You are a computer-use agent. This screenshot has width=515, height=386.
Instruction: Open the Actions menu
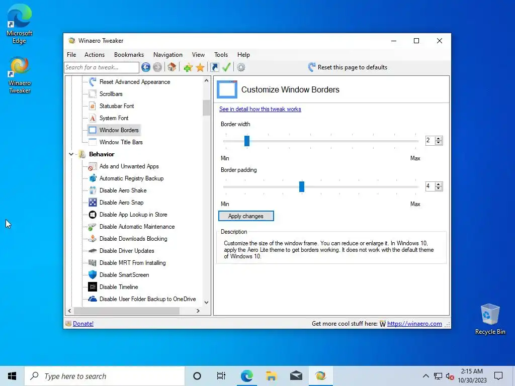coord(95,55)
